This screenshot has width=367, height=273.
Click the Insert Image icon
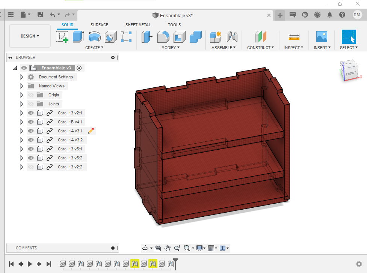(x=322, y=37)
